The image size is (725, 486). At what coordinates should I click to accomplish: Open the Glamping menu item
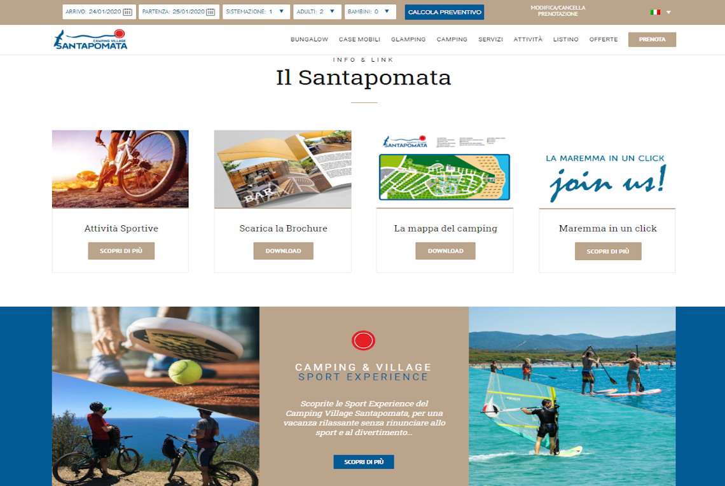(x=408, y=39)
